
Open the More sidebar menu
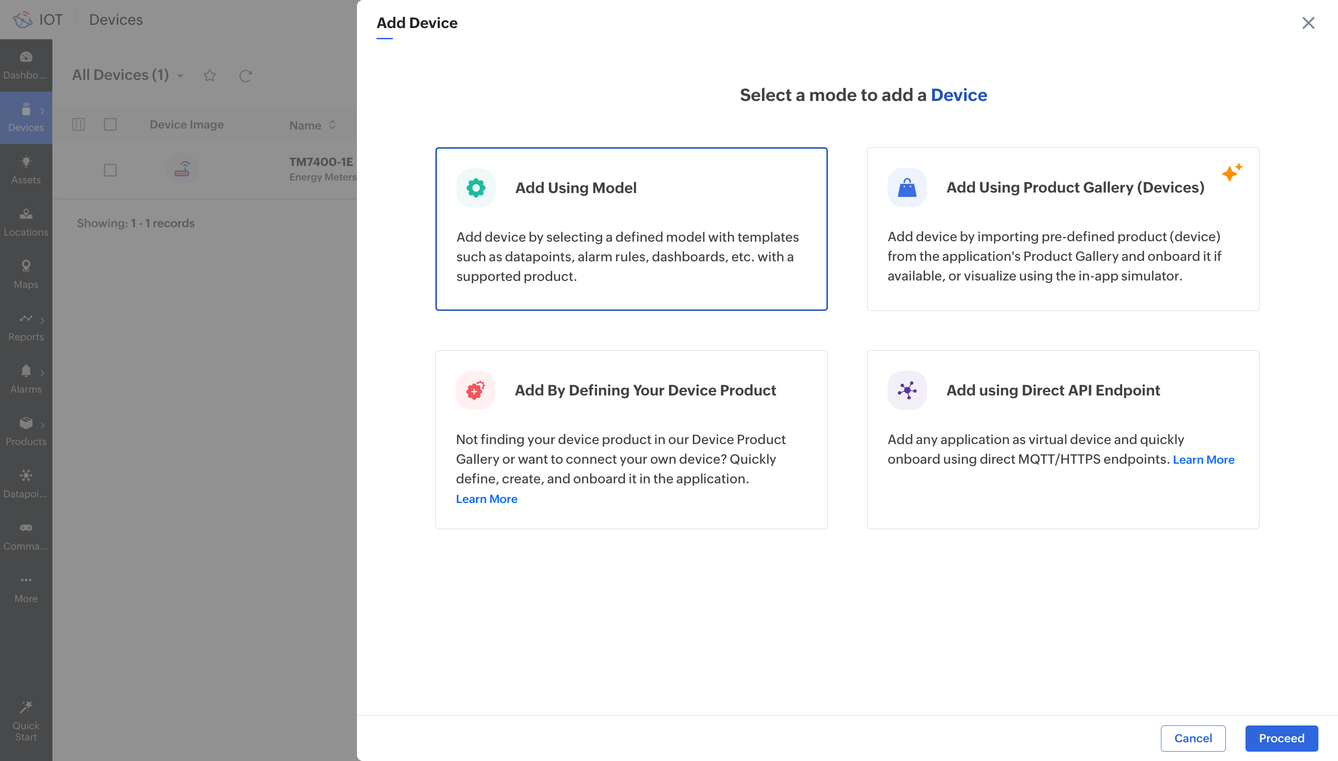point(26,589)
